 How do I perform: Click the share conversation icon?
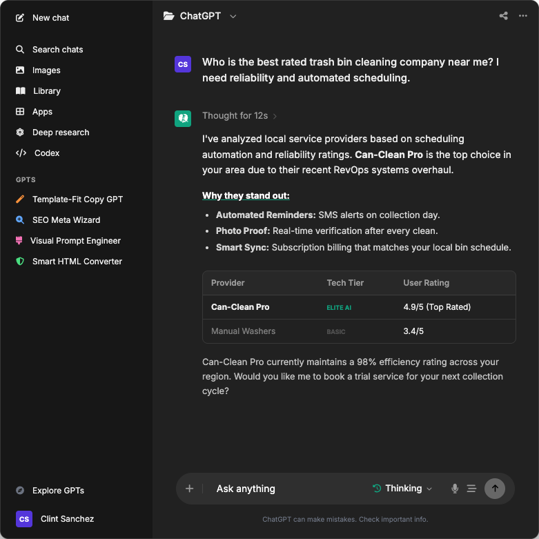pos(503,16)
